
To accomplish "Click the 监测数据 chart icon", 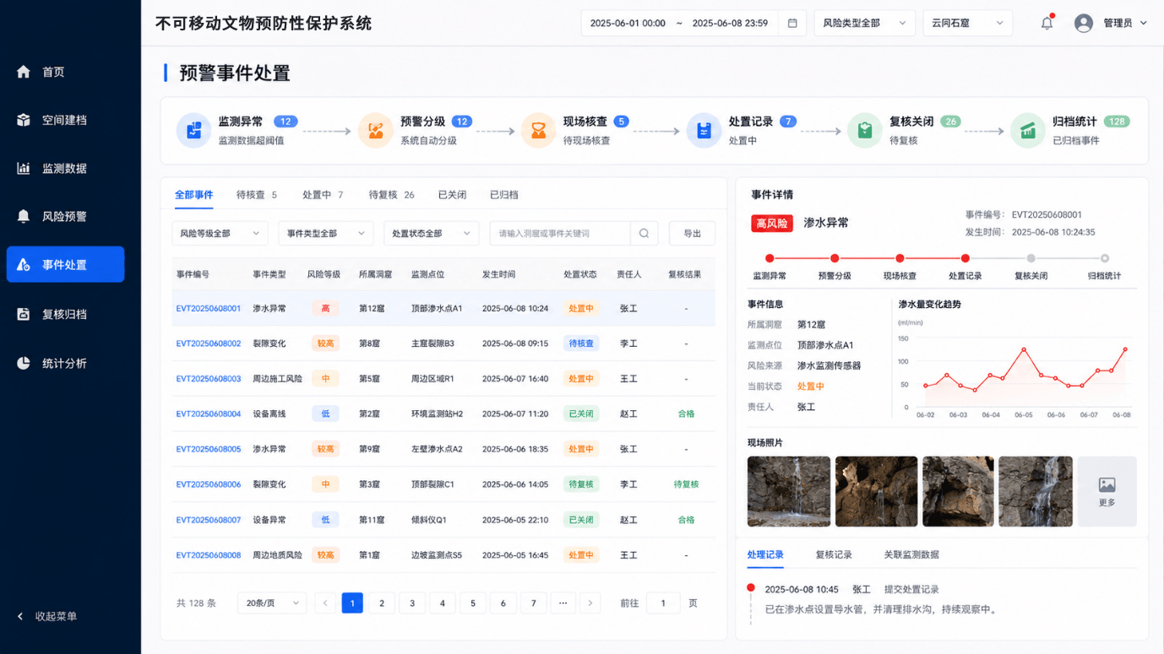I will (x=24, y=168).
